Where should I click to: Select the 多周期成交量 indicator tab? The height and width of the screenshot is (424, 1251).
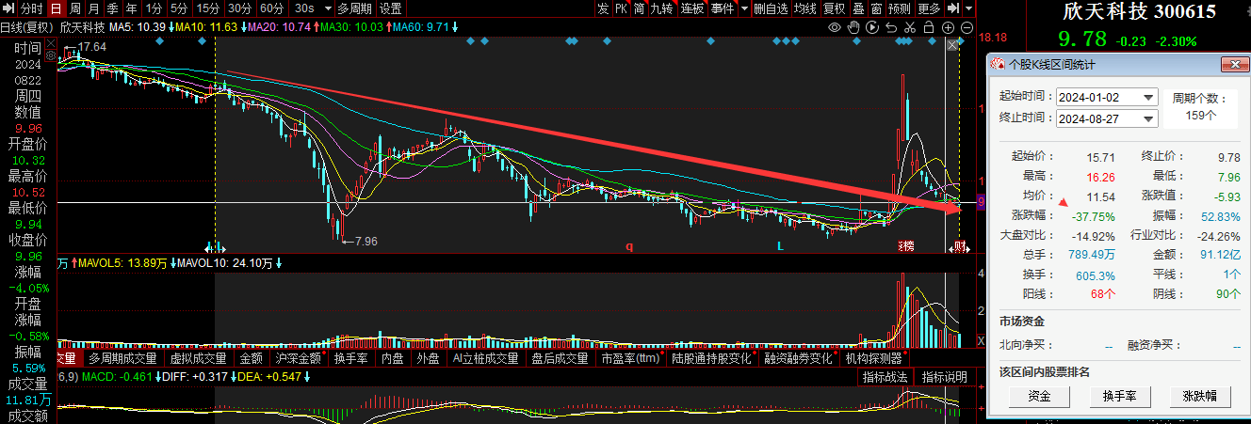(123, 358)
